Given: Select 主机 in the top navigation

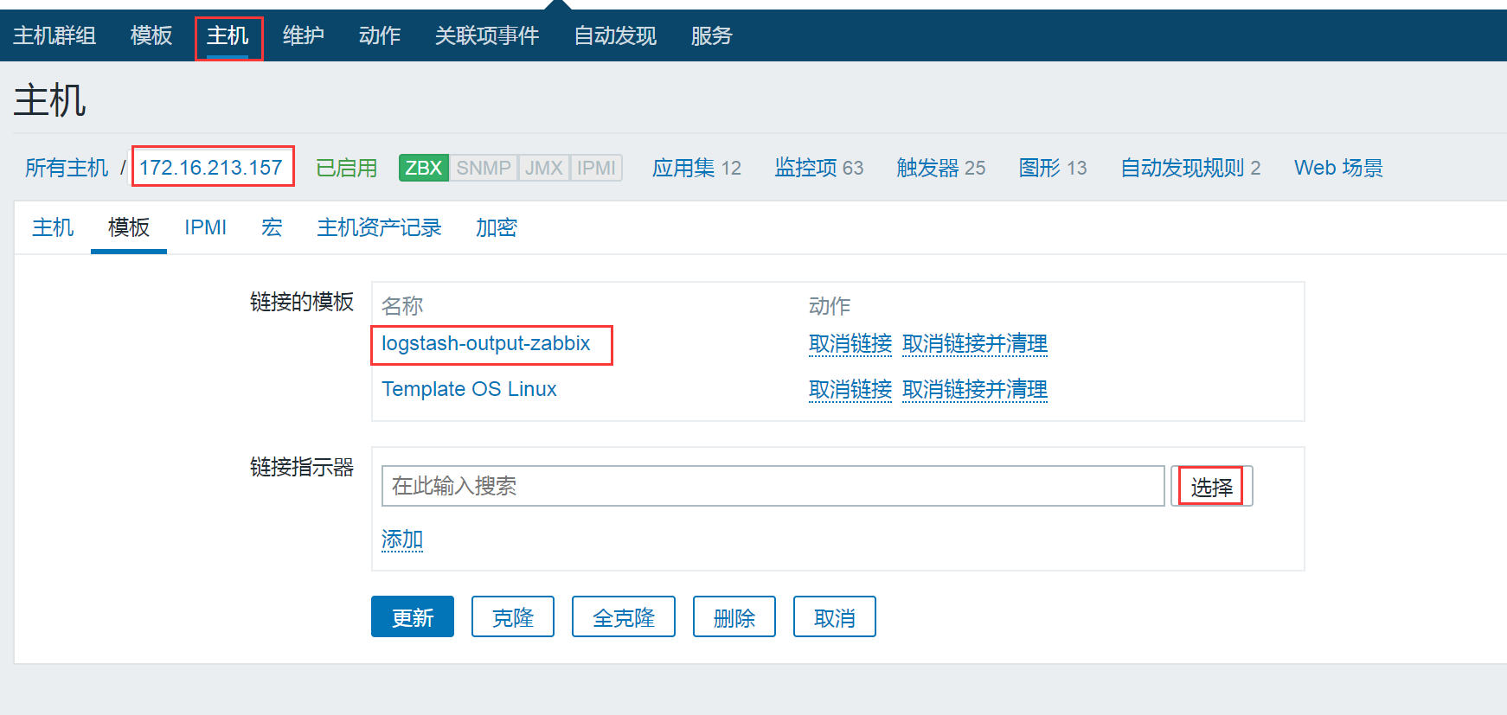Looking at the screenshot, I should coord(228,35).
